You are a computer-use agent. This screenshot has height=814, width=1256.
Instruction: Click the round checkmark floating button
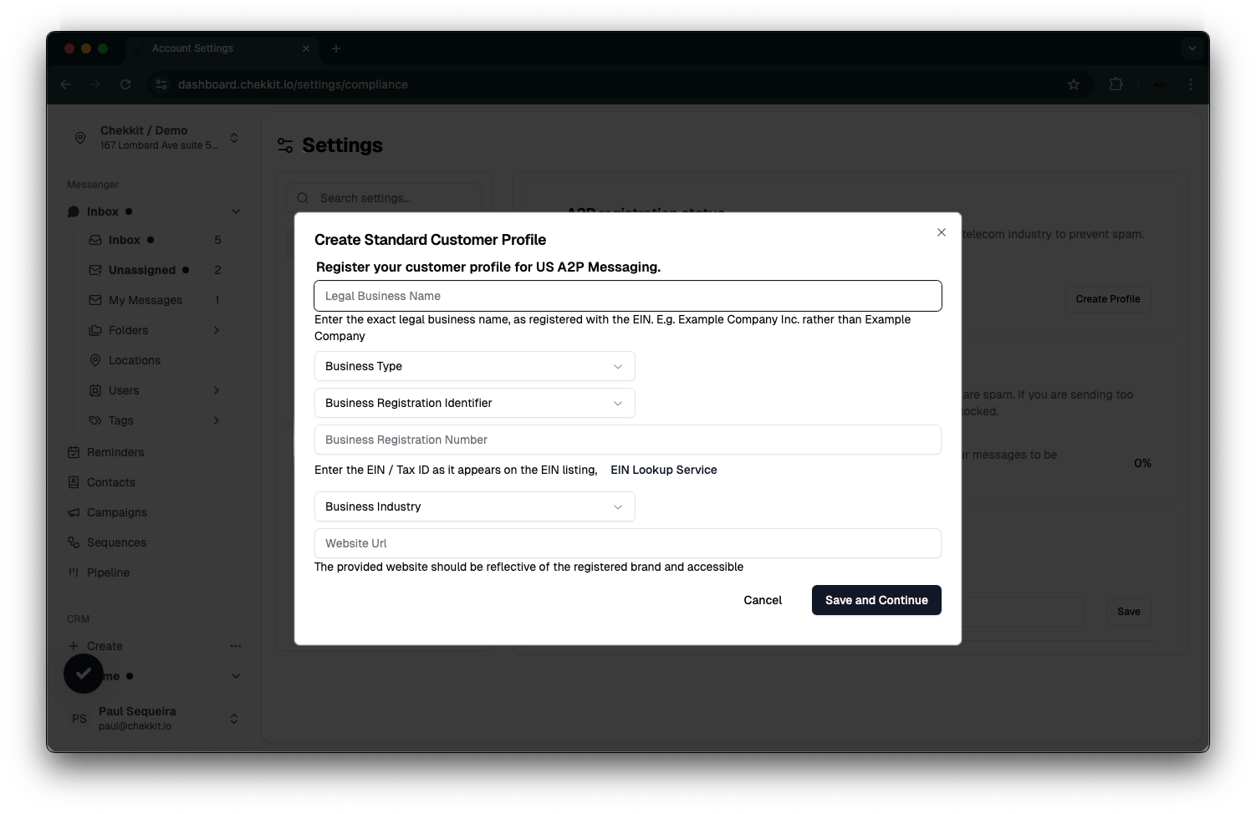84,674
